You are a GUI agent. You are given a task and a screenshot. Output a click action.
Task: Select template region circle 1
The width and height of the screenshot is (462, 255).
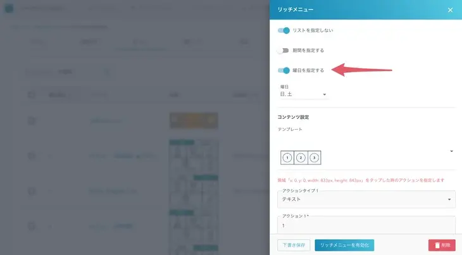(x=287, y=158)
